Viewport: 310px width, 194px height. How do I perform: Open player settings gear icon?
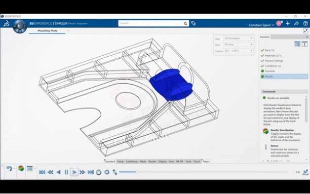[107, 172]
